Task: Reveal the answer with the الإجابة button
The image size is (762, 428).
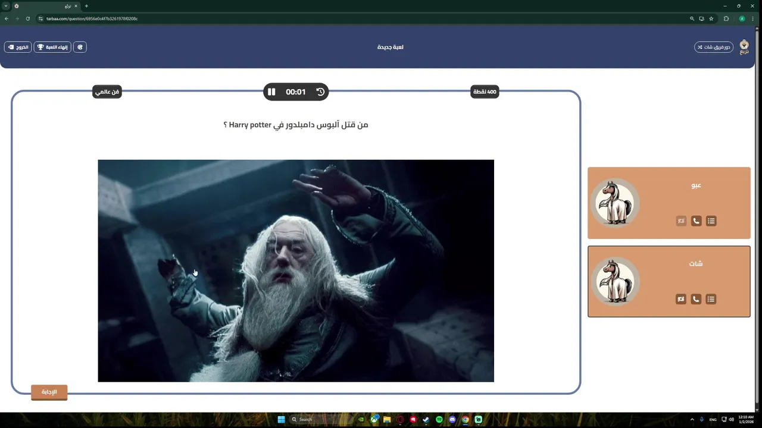Action: (x=49, y=392)
